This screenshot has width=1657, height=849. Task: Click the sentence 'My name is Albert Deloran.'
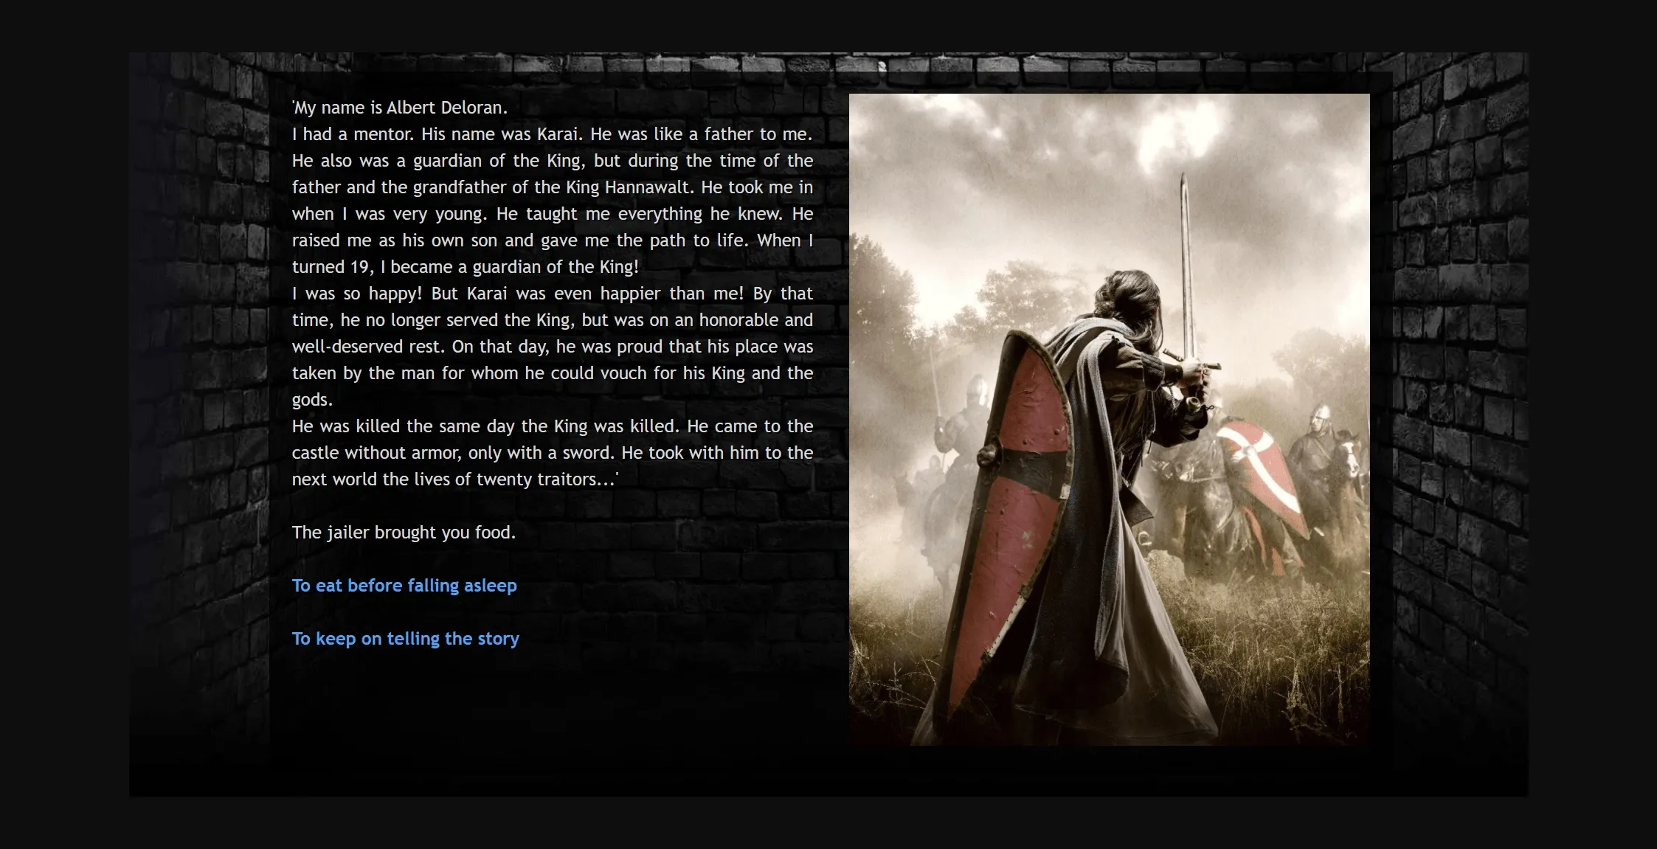(x=400, y=108)
